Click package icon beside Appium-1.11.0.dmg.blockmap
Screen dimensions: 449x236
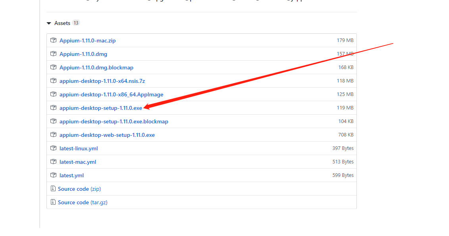point(53,67)
